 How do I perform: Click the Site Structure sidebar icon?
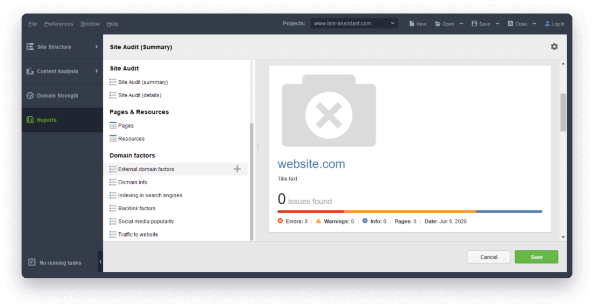tap(30, 46)
